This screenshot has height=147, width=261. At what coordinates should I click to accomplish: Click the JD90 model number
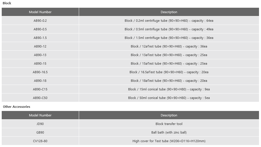40,124
